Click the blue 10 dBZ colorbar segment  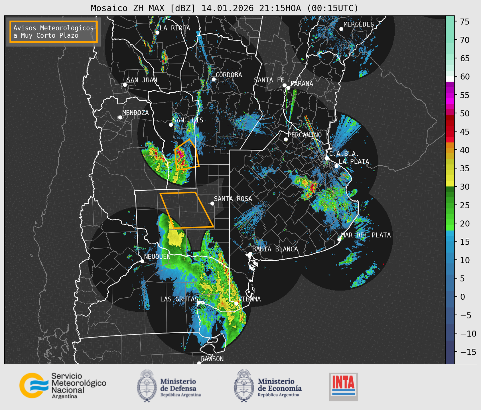coord(450,260)
